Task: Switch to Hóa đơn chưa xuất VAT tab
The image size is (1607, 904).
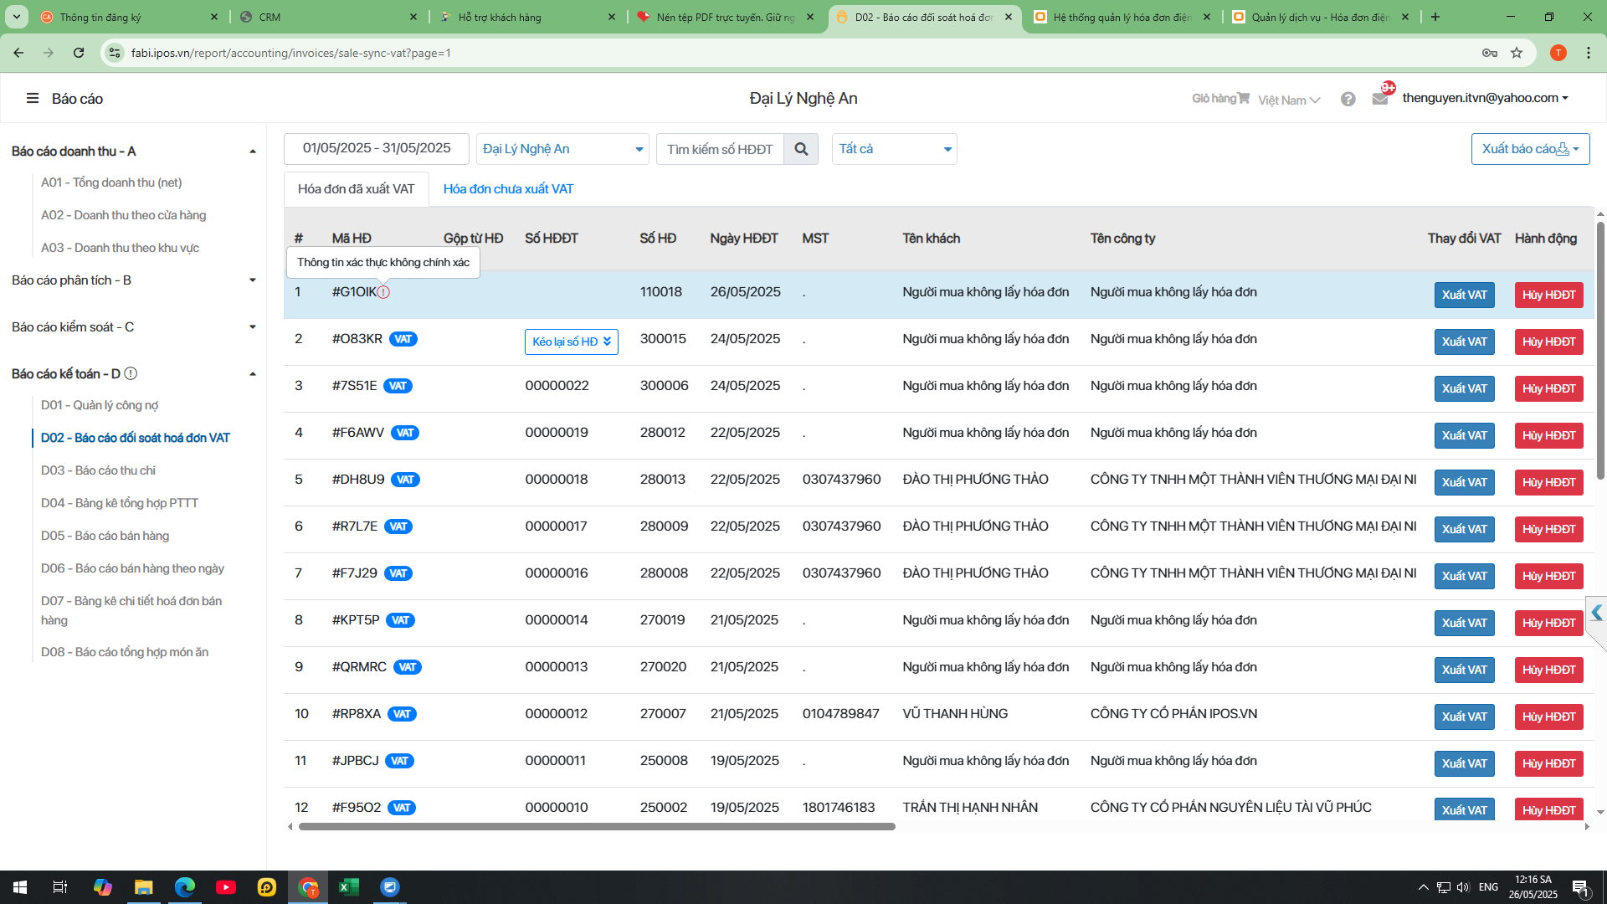Action: 508,189
